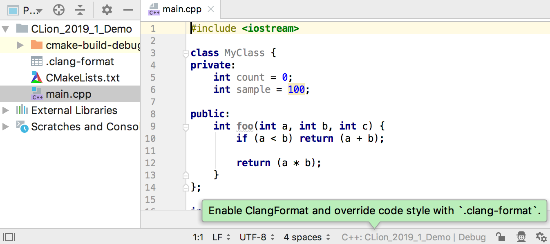
Task: Select main.cpp in the Project tree
Action: pyautogui.click(x=69, y=94)
